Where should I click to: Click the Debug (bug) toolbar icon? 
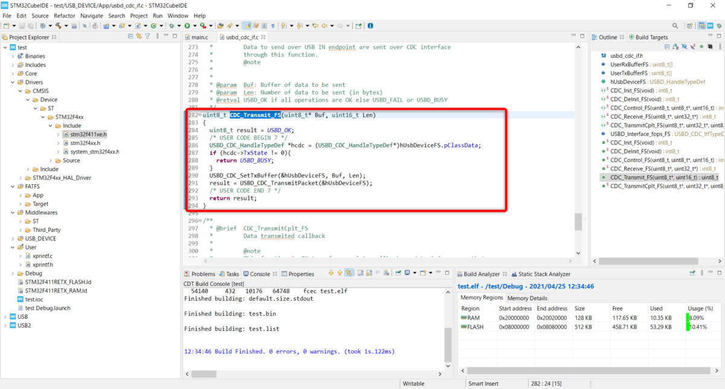pyautogui.click(x=171, y=26)
